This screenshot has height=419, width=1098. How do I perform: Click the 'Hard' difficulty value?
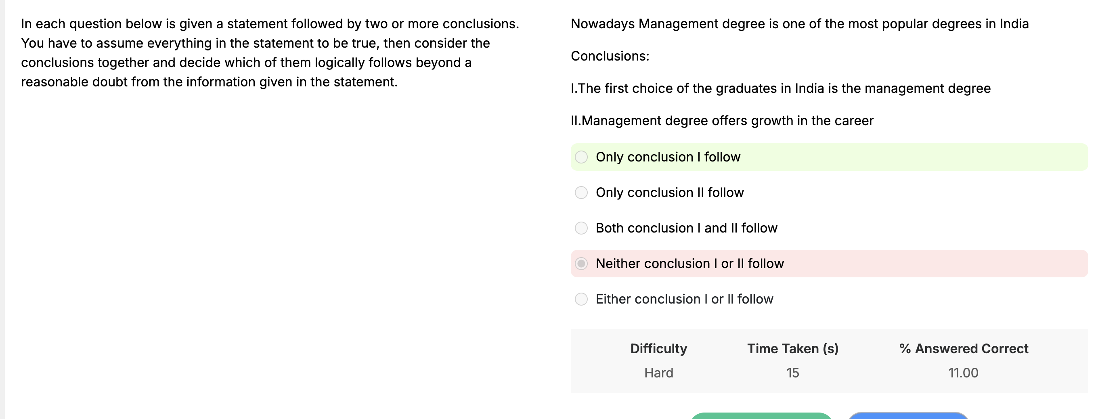(x=658, y=373)
